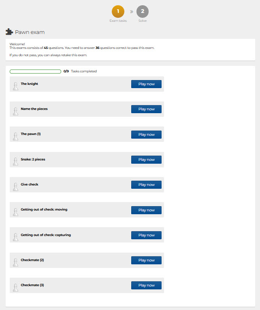The height and width of the screenshot is (310, 260).
Task: Click the pawn icon next to Name the pieces
Action: coord(15,111)
